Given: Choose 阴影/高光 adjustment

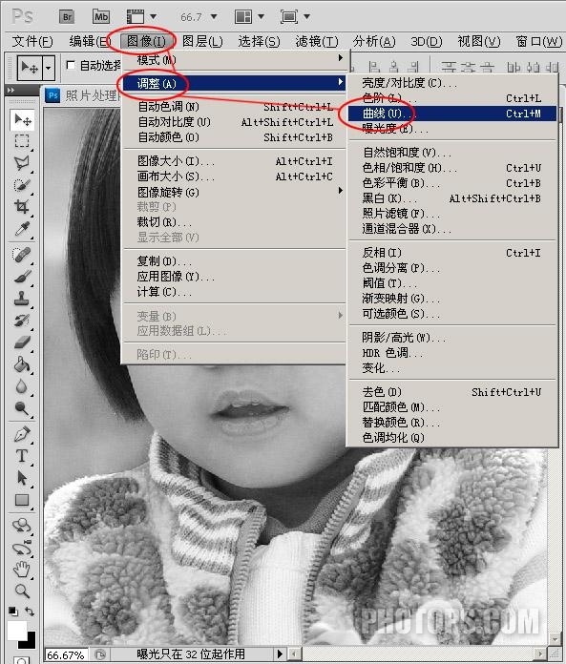Looking at the screenshot, I should coord(452,338).
